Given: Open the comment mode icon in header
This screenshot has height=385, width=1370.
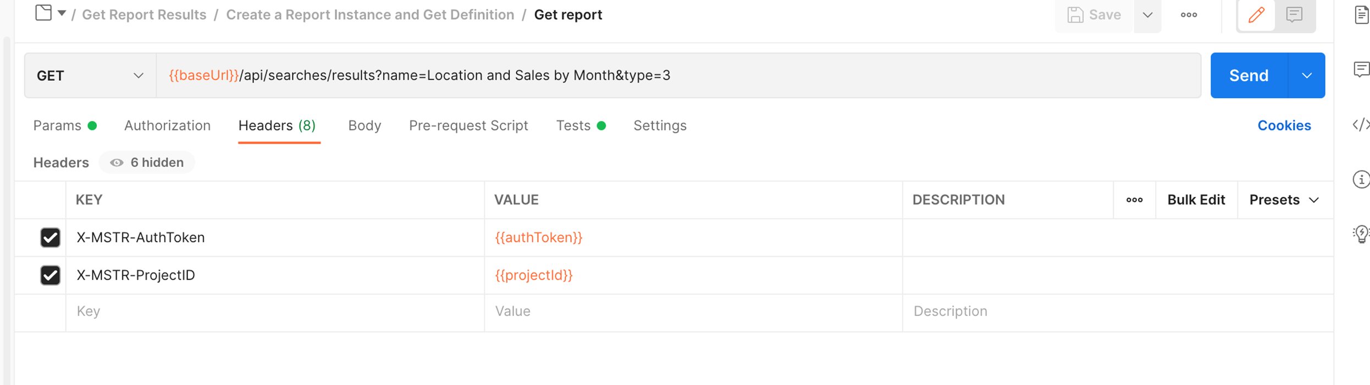Looking at the screenshot, I should pyautogui.click(x=1295, y=15).
